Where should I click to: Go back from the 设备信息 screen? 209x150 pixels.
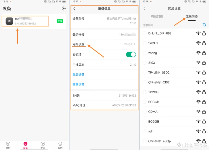pyautogui.click(x=74, y=9)
